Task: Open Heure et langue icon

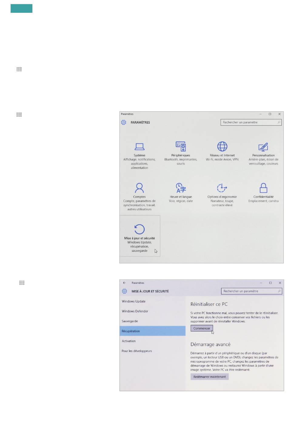Action: [x=181, y=188]
